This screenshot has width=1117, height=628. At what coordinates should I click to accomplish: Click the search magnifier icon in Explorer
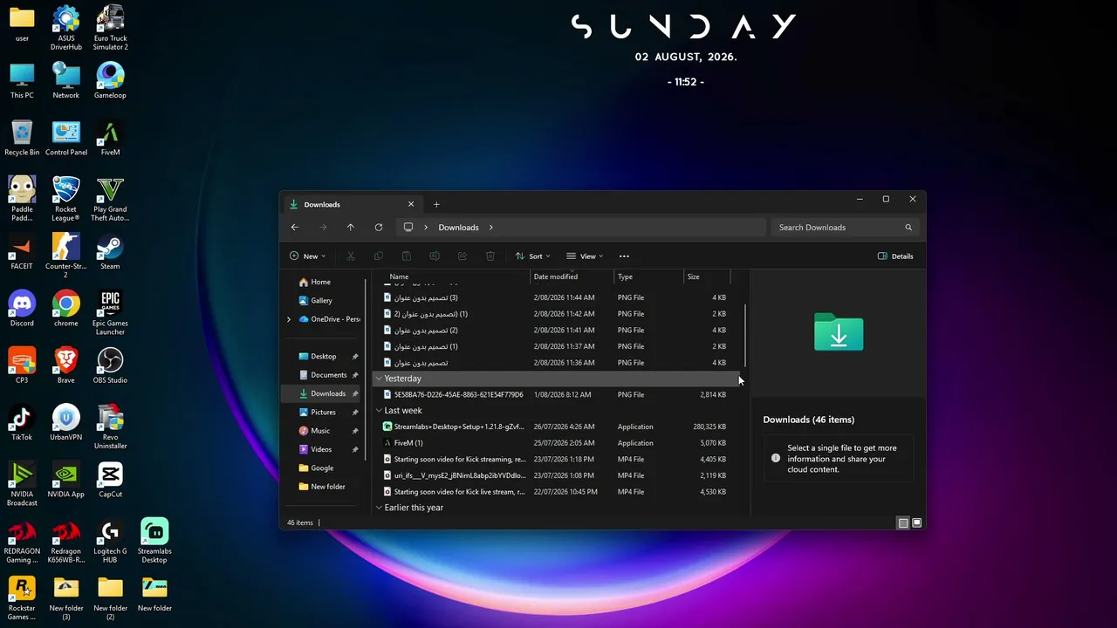tap(908, 228)
